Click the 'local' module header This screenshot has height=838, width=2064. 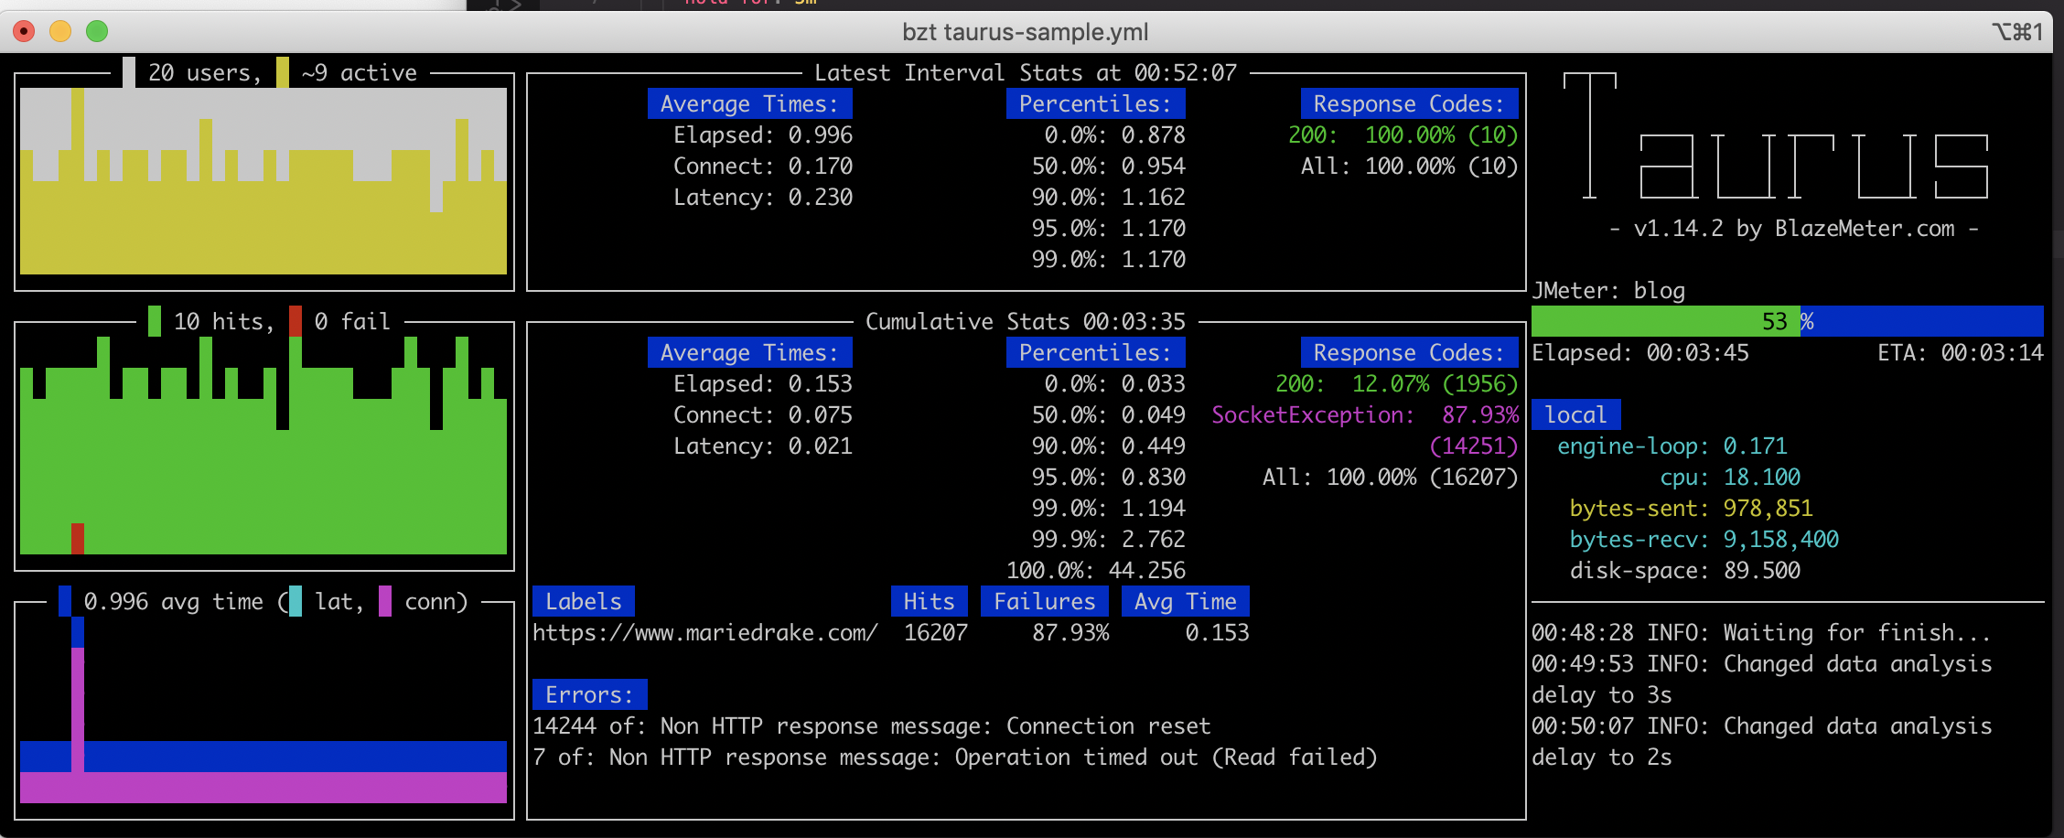tap(1576, 414)
